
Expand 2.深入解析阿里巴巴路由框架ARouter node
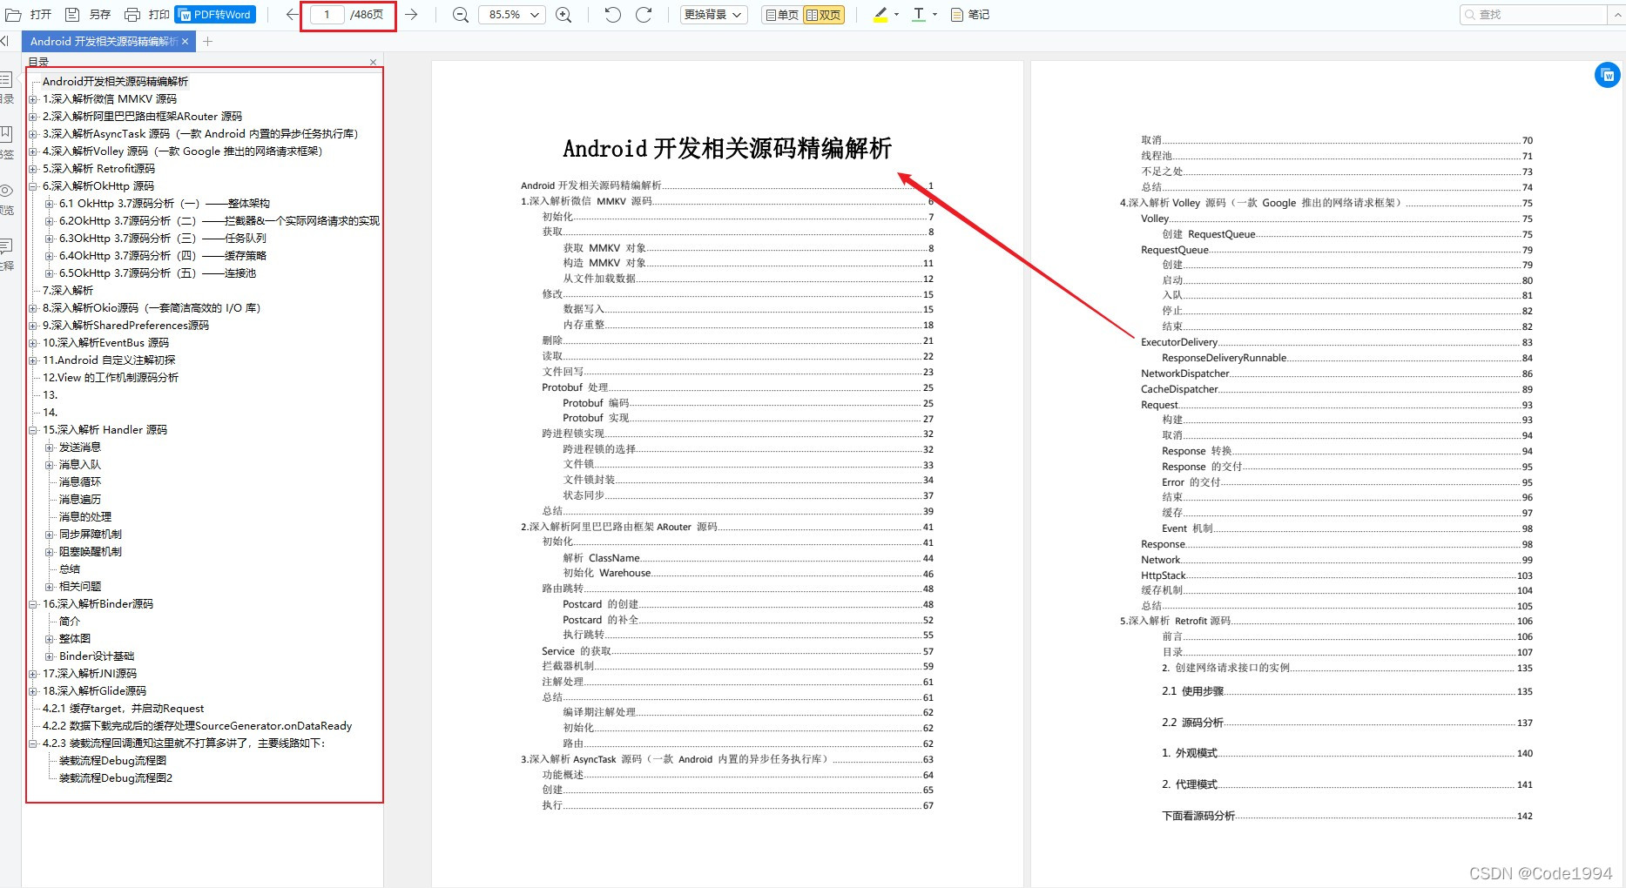point(33,117)
